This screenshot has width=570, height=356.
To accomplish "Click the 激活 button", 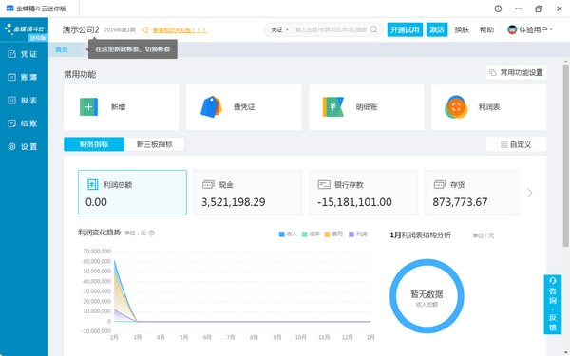I will pyautogui.click(x=437, y=29).
